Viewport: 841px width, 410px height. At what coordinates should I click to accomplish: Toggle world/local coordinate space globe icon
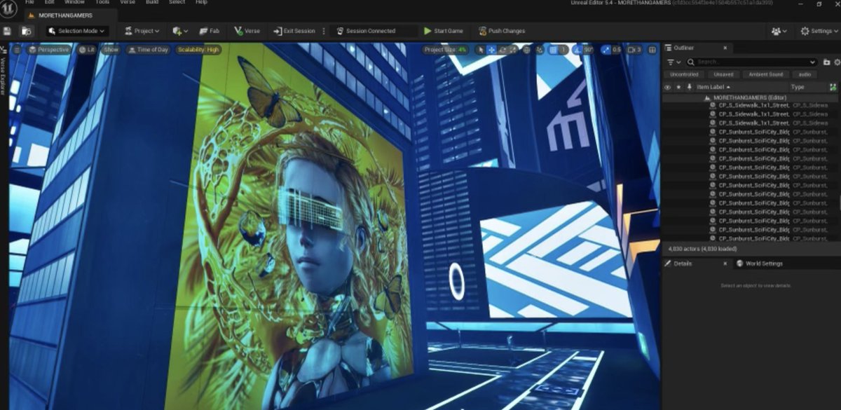526,50
